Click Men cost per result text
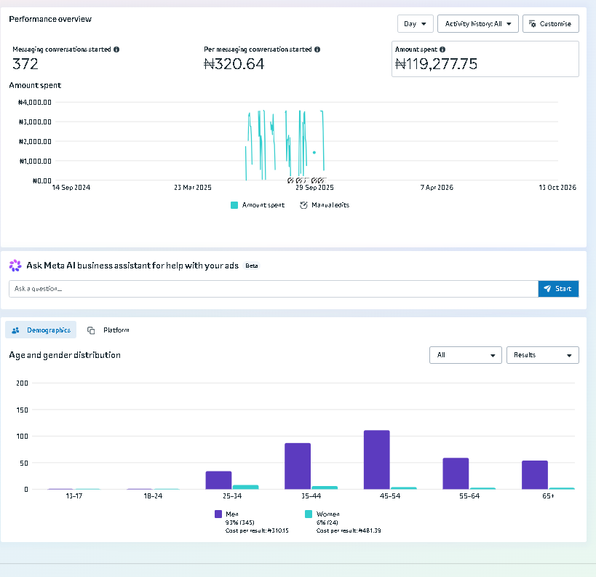 257,530
